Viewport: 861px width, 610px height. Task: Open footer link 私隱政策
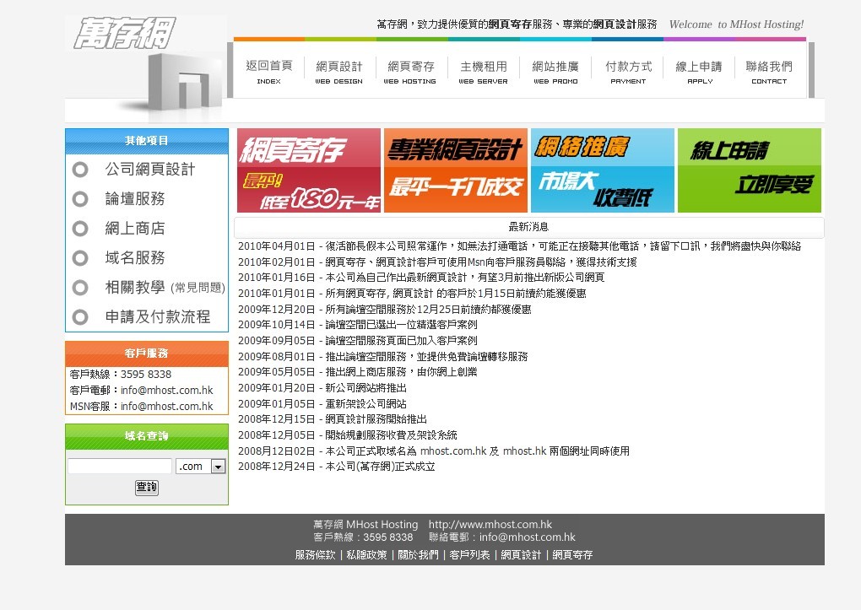click(366, 555)
